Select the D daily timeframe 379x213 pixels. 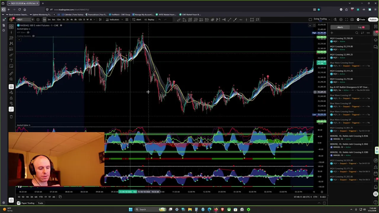(x=84, y=20)
